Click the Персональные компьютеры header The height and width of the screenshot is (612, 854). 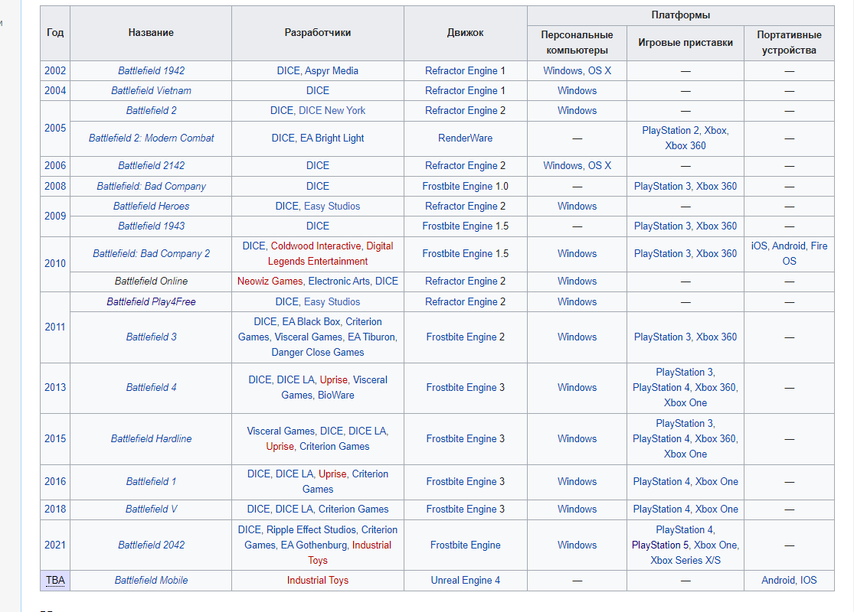pyautogui.click(x=577, y=42)
